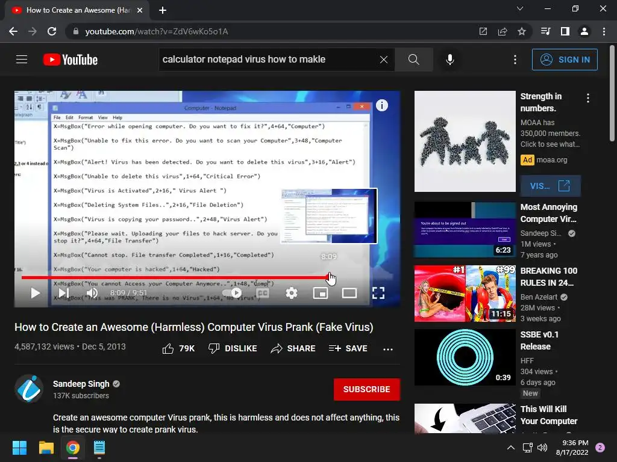Show hidden system tray icons
Screen dimensions: 617x462
click(x=510, y=448)
